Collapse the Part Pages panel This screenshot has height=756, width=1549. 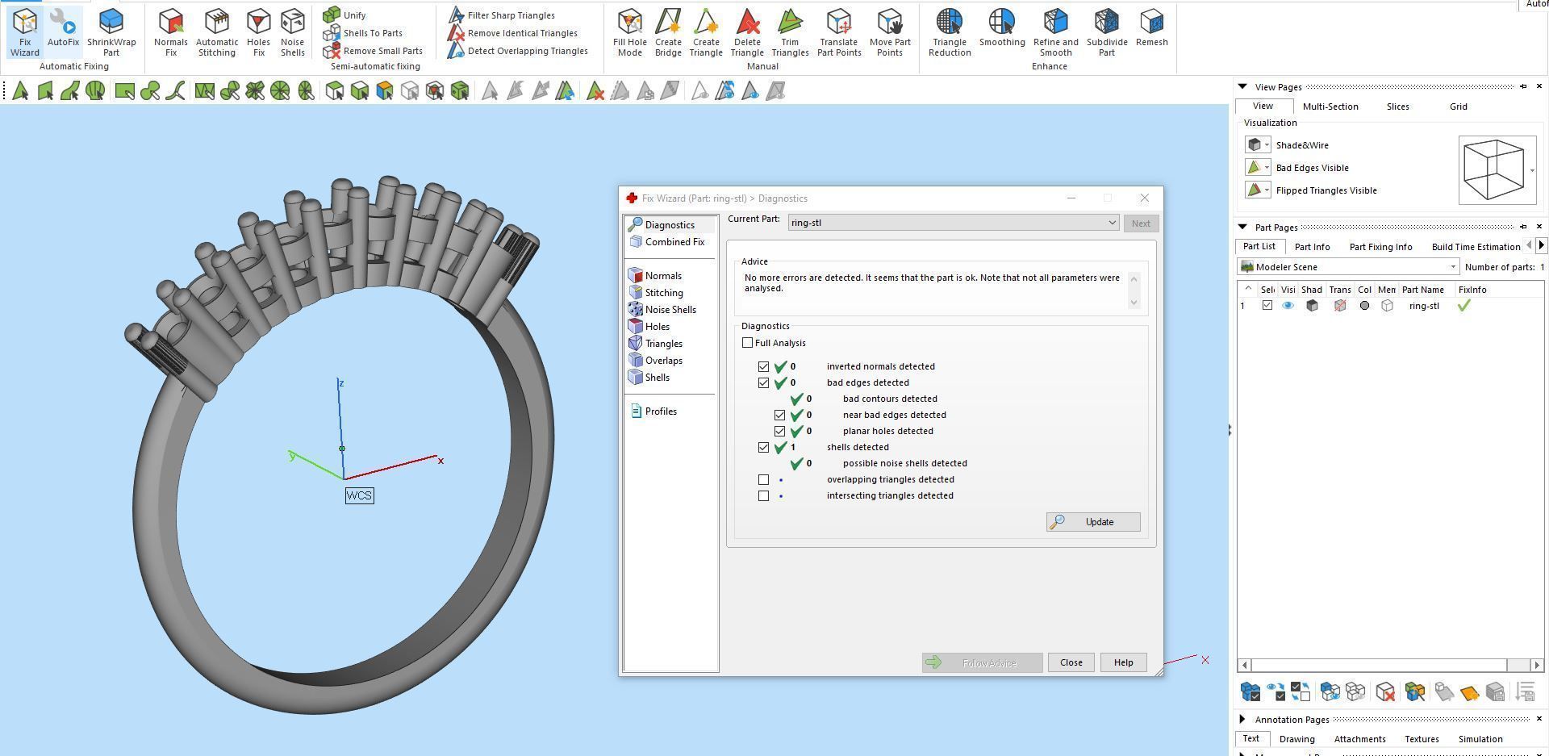click(x=1242, y=227)
